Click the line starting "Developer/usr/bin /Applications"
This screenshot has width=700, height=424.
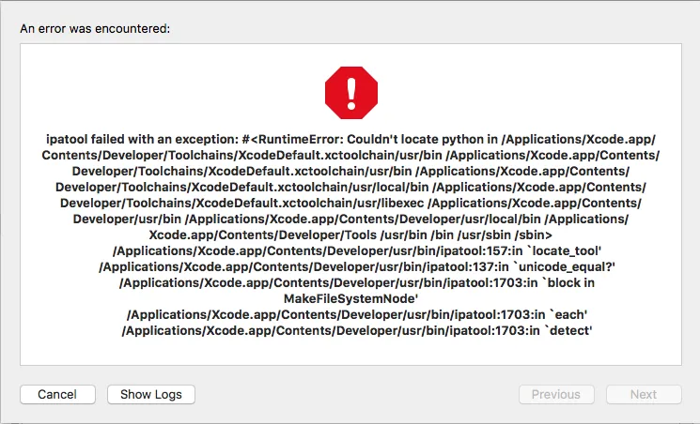pyautogui.click(x=350, y=219)
